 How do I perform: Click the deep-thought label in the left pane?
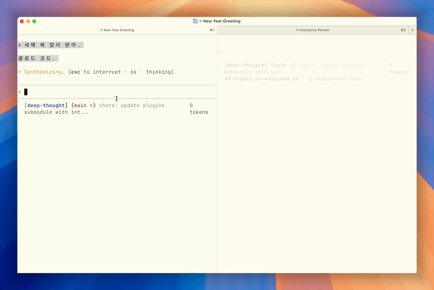pos(46,106)
